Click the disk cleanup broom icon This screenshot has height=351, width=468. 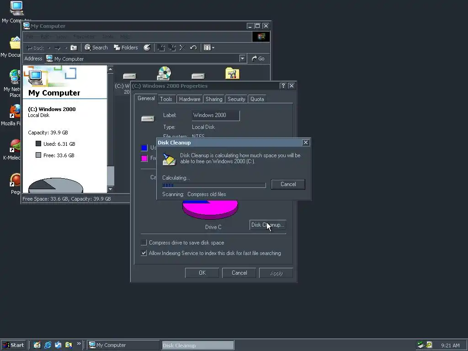[x=169, y=159]
